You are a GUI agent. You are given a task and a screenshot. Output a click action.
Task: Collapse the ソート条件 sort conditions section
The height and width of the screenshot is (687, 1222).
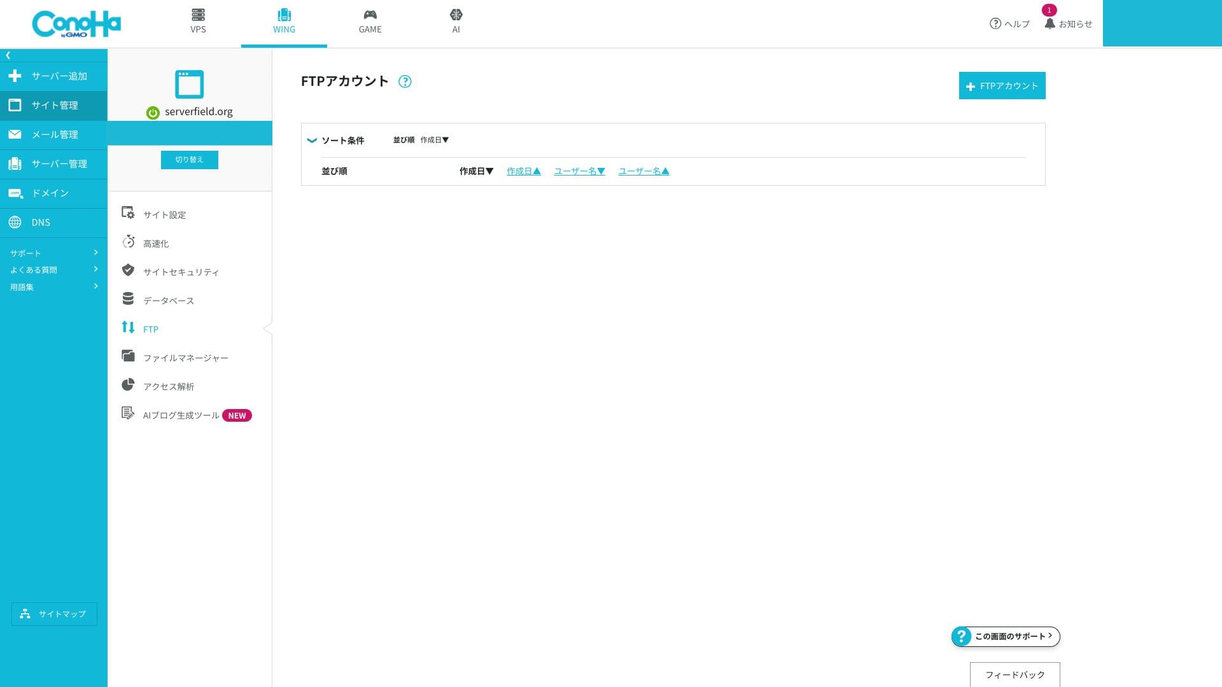pyautogui.click(x=312, y=141)
